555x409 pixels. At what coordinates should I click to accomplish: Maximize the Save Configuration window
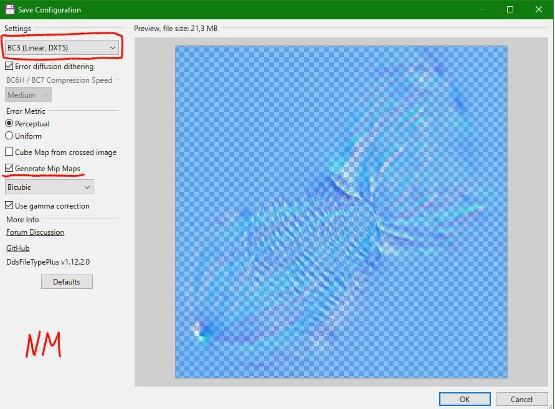click(510, 9)
